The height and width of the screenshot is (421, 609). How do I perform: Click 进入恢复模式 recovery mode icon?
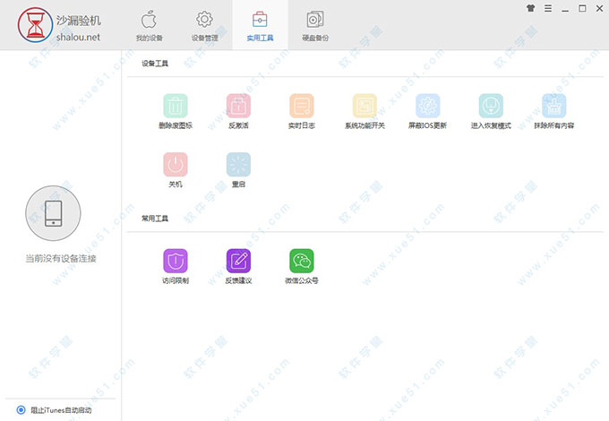click(x=491, y=107)
